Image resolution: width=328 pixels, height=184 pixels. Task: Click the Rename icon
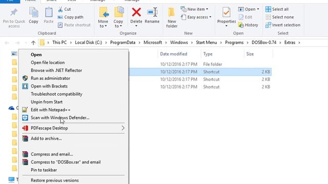pos(152,12)
